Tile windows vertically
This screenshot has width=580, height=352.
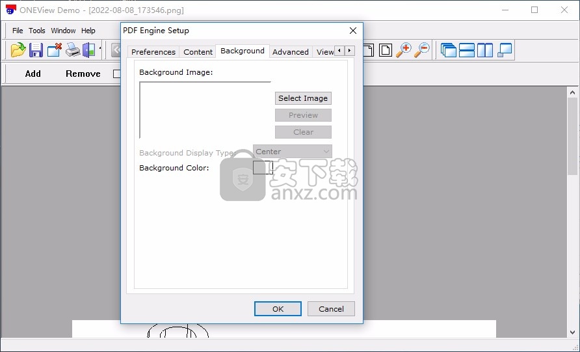pos(485,50)
